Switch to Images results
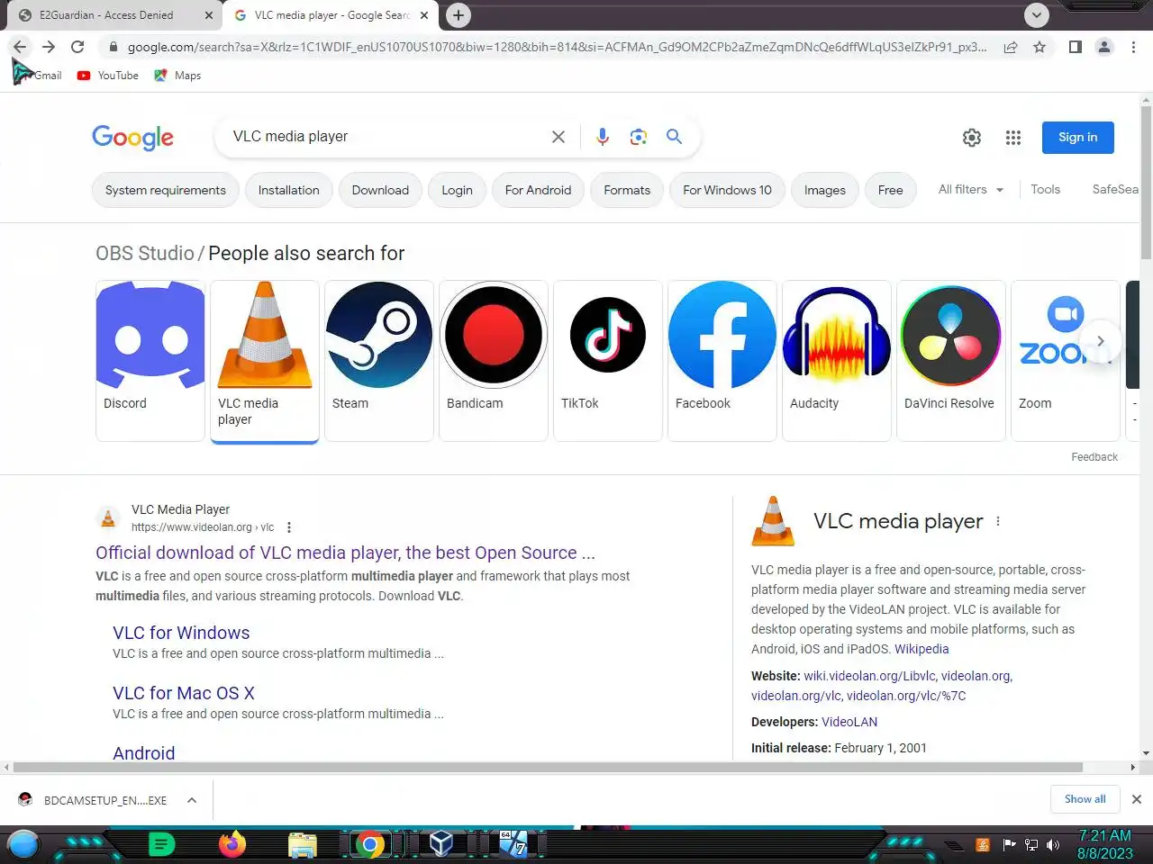This screenshot has height=864, width=1153. pyautogui.click(x=824, y=190)
